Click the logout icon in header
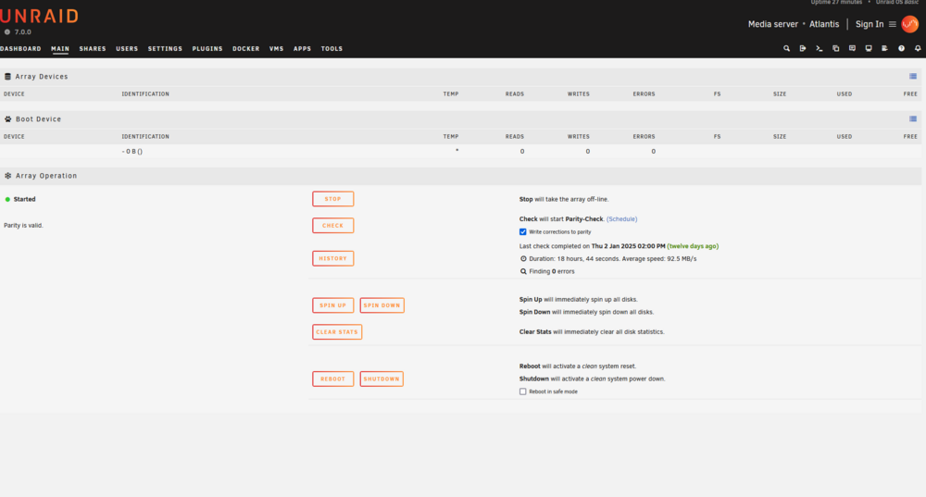The width and height of the screenshot is (926, 497). tap(803, 48)
